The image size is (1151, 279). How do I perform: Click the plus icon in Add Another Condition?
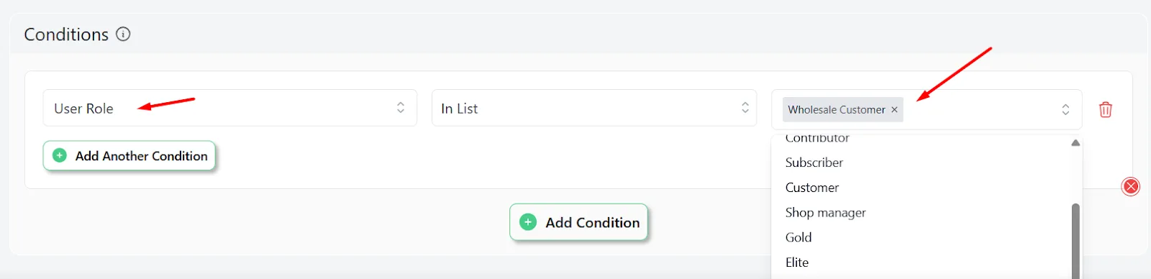point(60,155)
